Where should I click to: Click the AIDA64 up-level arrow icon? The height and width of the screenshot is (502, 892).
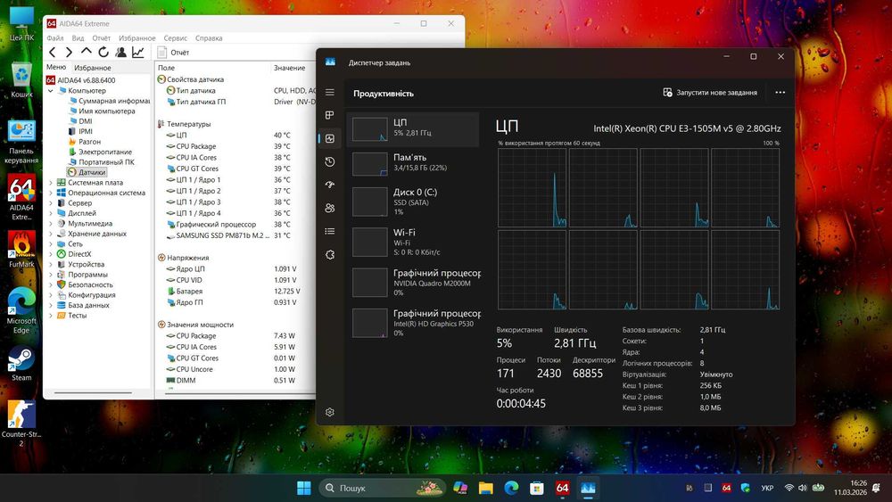tap(86, 53)
